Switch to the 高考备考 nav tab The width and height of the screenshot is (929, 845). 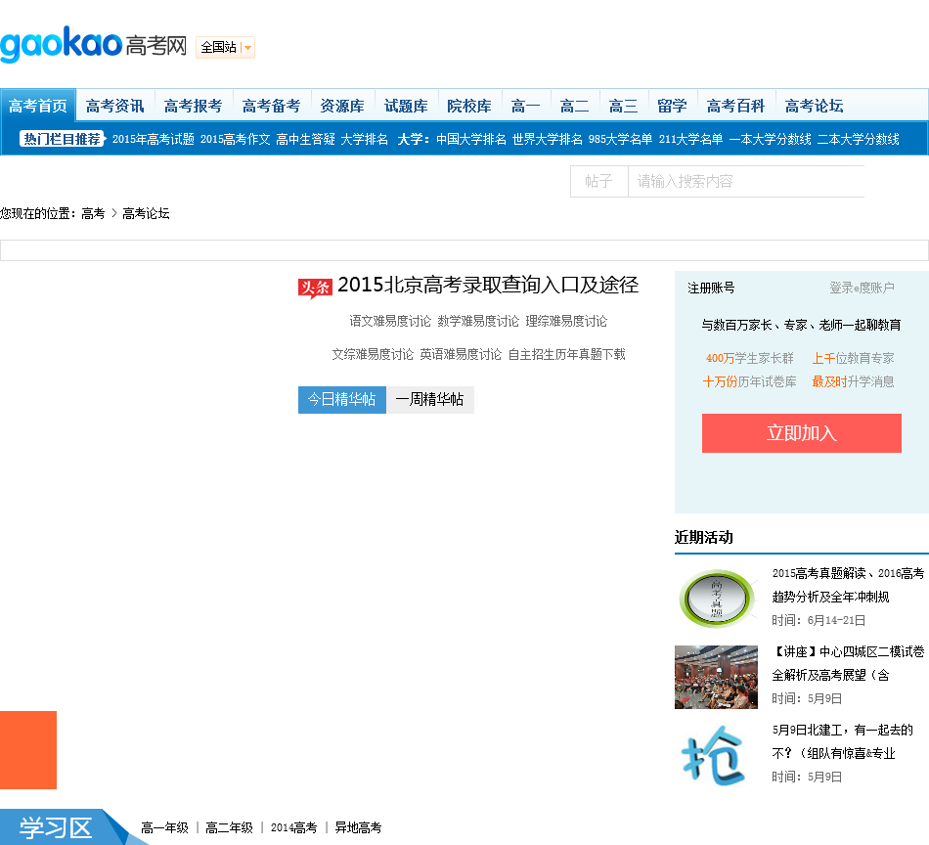(271, 106)
